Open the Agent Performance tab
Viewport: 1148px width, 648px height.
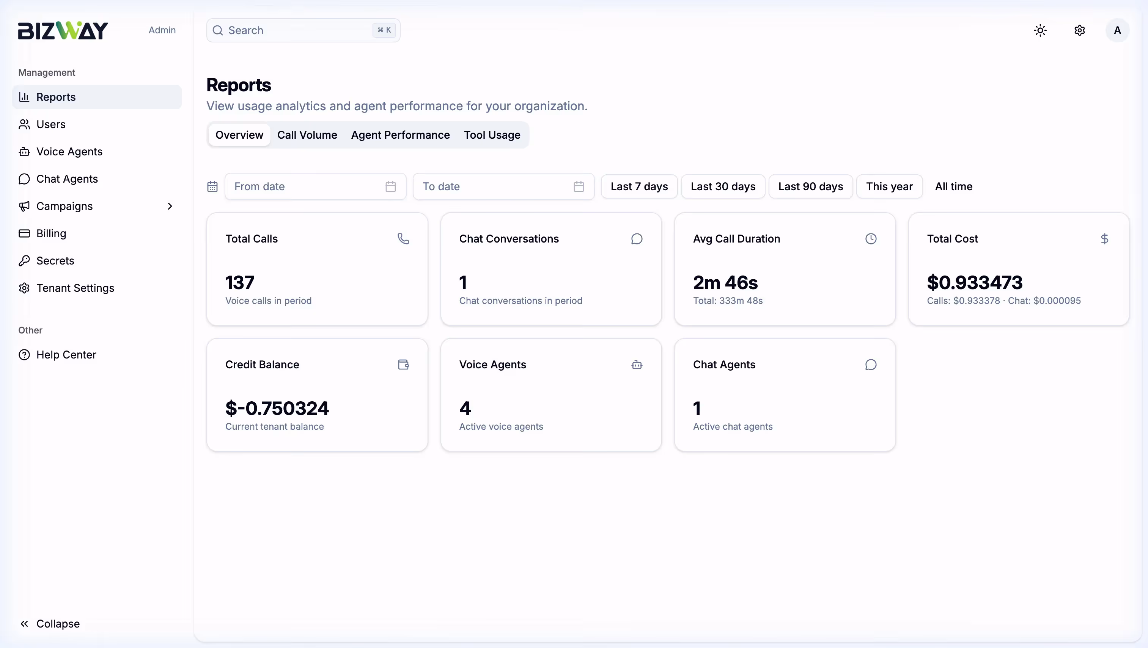(x=400, y=135)
